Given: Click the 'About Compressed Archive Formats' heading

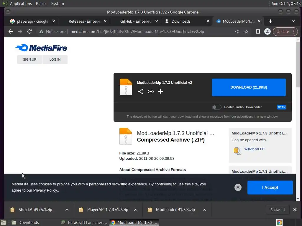Looking at the screenshot, I should [x=152, y=170].
